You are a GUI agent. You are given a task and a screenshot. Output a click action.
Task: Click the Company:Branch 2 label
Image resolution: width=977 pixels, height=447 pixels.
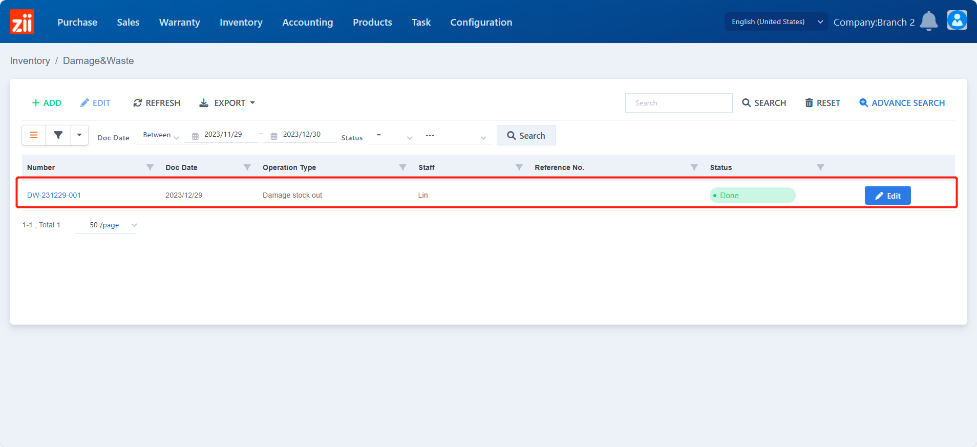874,22
